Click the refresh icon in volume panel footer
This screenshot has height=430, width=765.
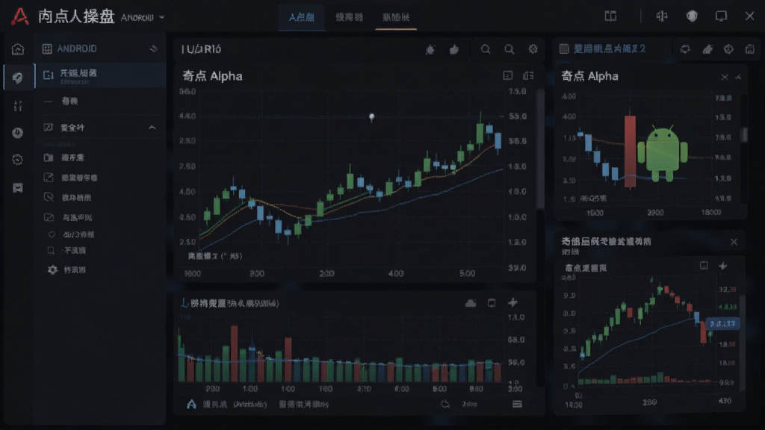[x=445, y=404]
